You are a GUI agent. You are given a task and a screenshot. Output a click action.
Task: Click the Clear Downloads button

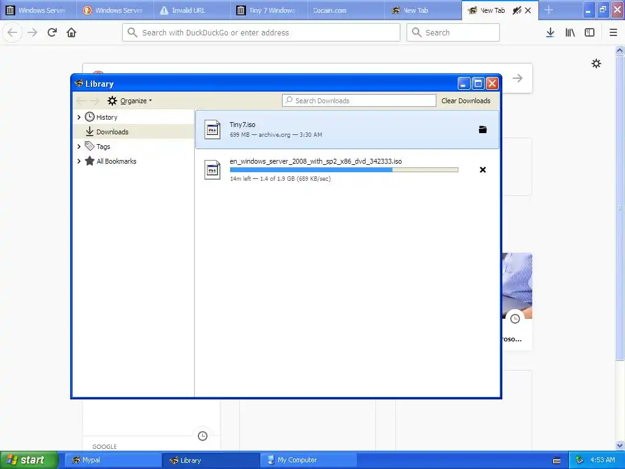click(466, 101)
